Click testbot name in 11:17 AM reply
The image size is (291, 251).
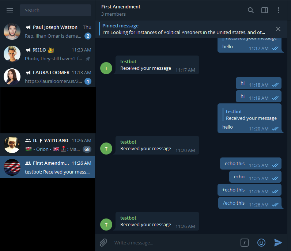point(128,62)
